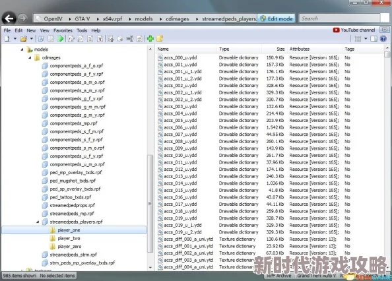Open the Open folder dropdown arrow
This screenshot has height=281, width=392.
tap(32, 39)
